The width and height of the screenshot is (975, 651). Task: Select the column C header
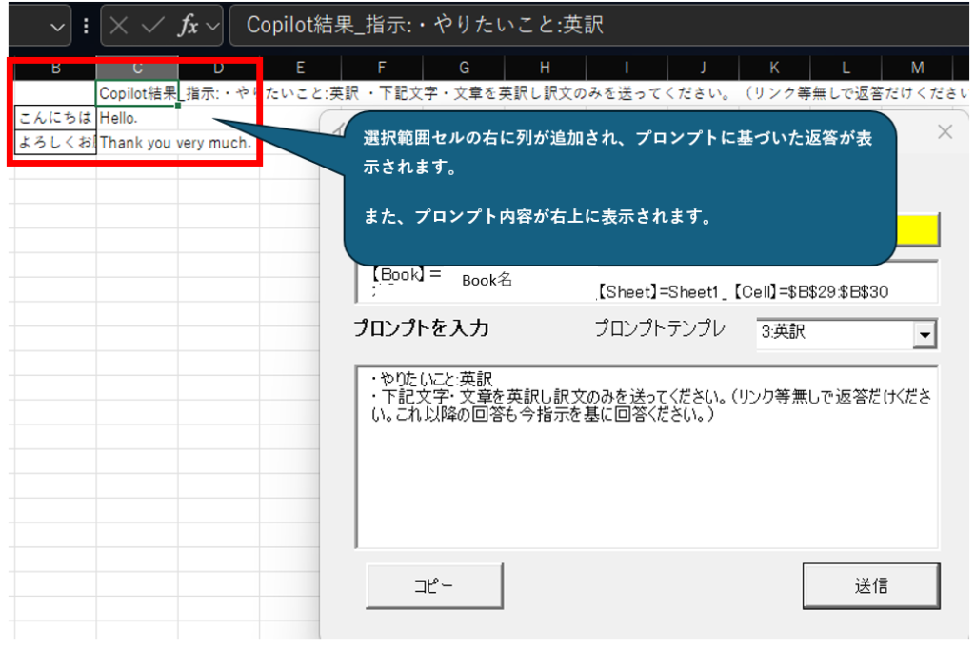click(x=137, y=68)
